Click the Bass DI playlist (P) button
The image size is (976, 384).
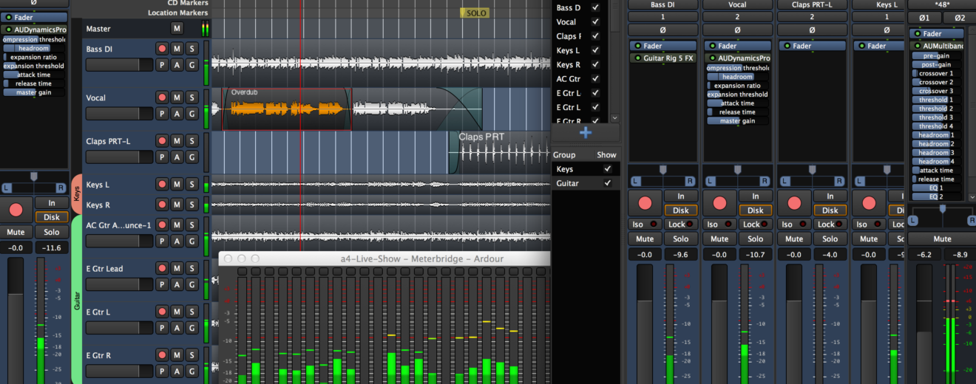[162, 65]
